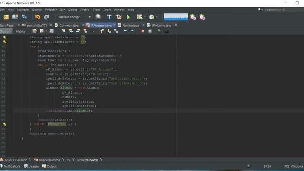This screenshot has height=171, width=304.
Task: Click the web browser globe icon
Action: pos(98,17)
